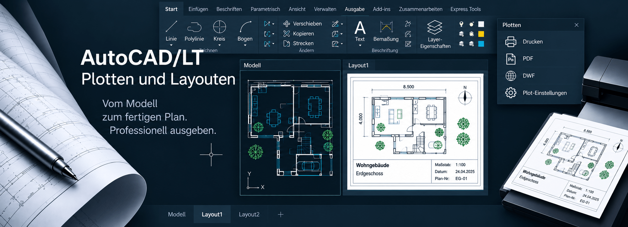
Task: Click the Layout1 sheet preview drawing
Action: (415, 132)
